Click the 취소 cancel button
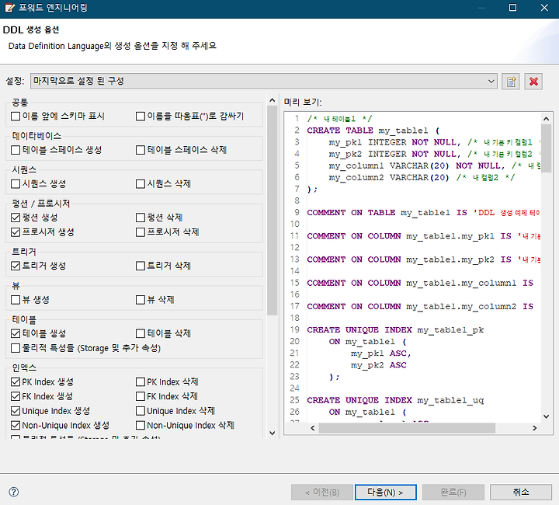Screen dimensions: 559x505 click(x=520, y=492)
